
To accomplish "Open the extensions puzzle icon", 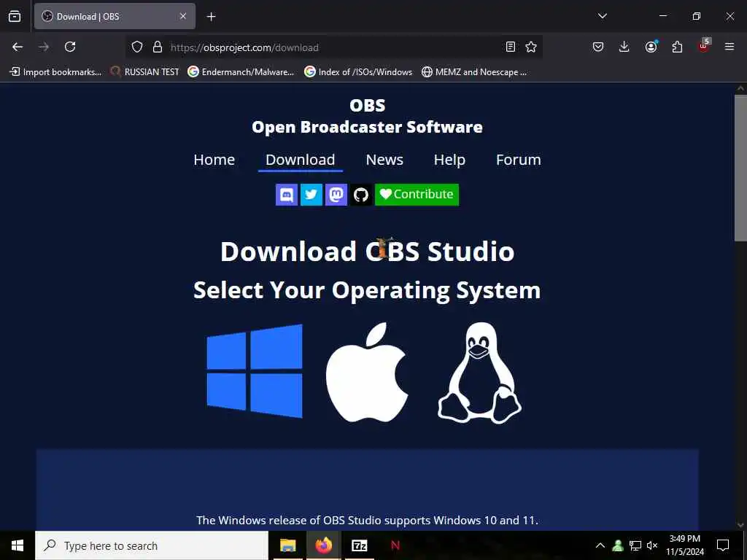I will [x=677, y=47].
